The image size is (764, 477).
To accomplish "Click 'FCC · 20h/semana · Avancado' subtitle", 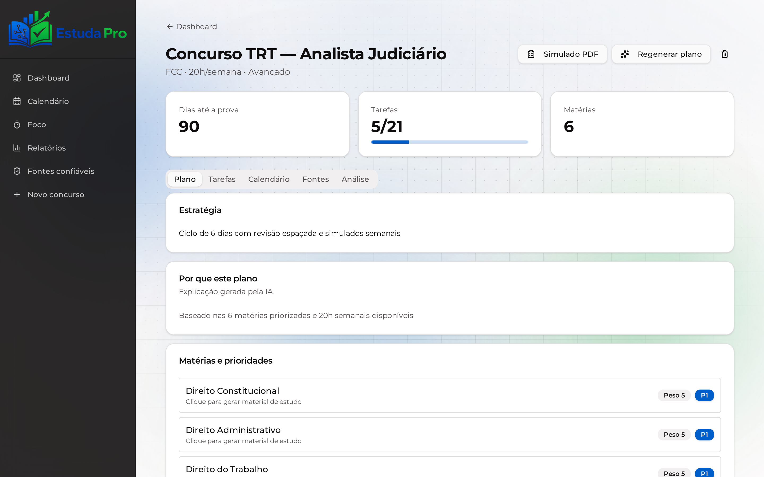I will 228,72.
